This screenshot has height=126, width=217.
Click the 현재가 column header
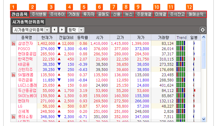47,37
